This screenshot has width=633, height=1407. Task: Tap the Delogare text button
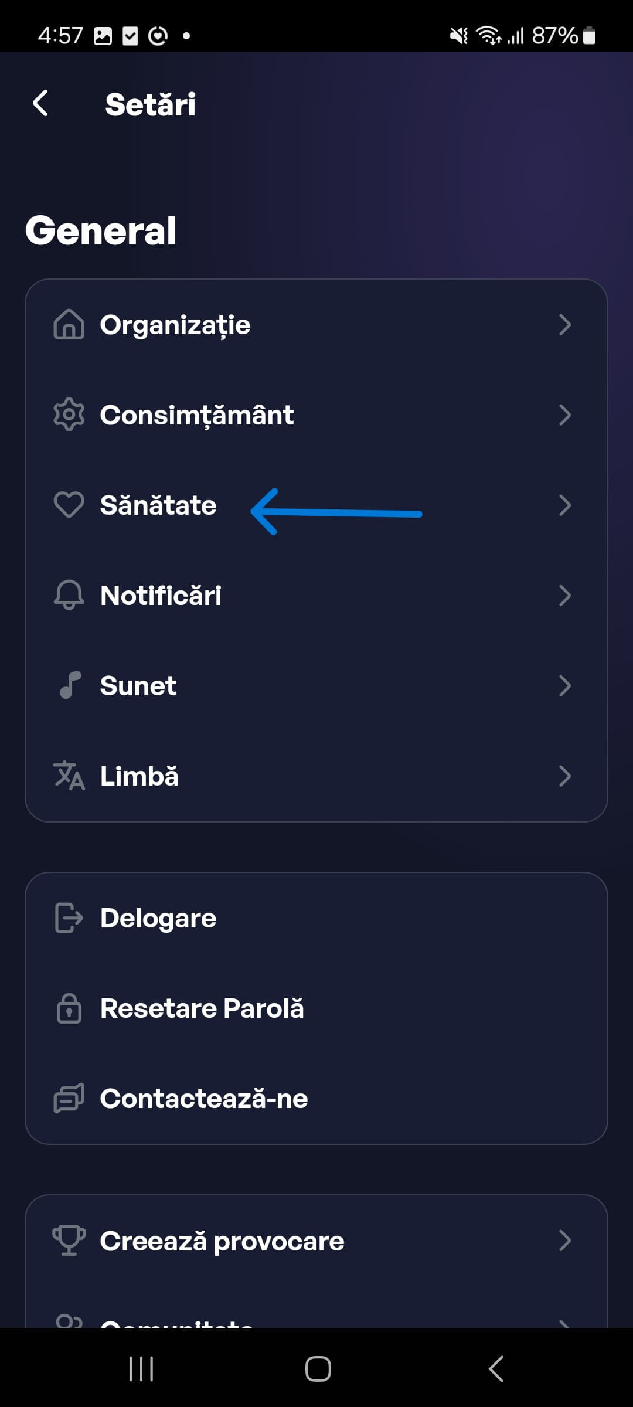[158, 918]
